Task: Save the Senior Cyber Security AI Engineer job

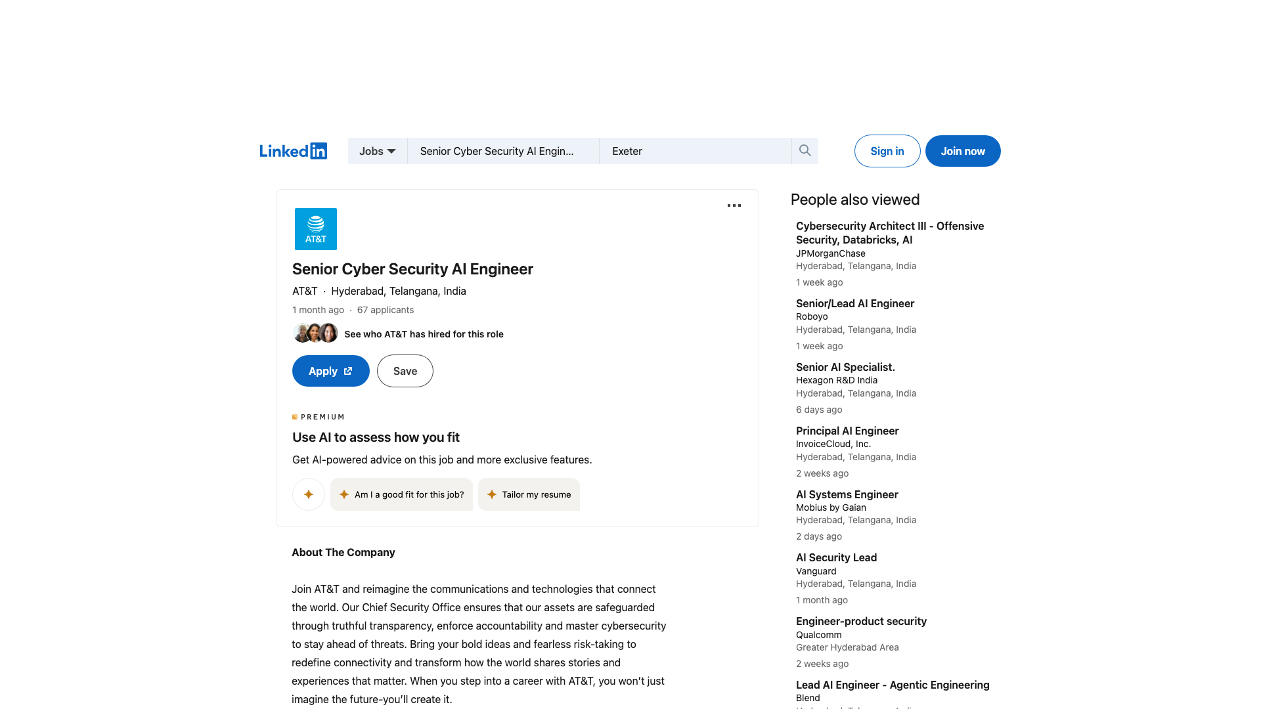Action: [x=405, y=371]
